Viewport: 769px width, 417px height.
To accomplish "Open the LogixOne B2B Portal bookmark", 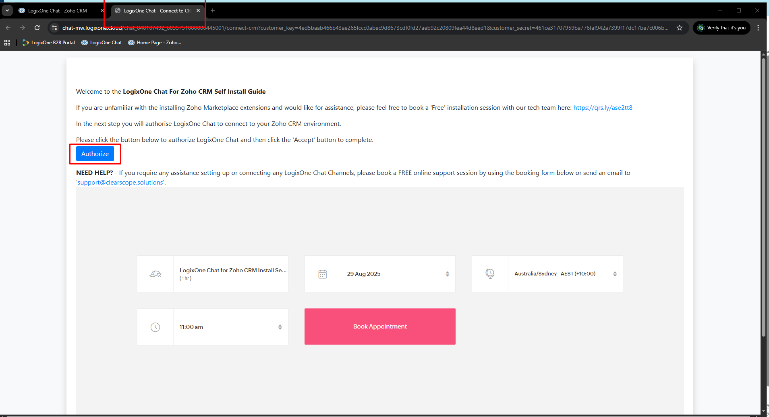I will (x=48, y=43).
